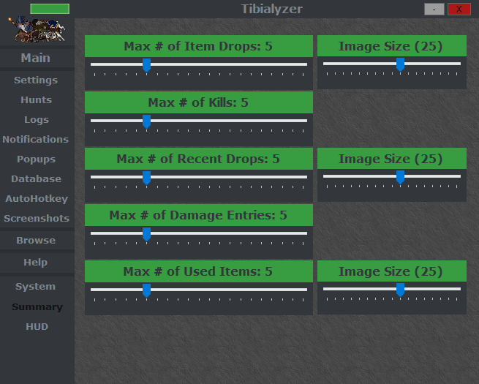
Task: Click the 'Max # of Item Drops: 5' header
Action: [199, 46]
